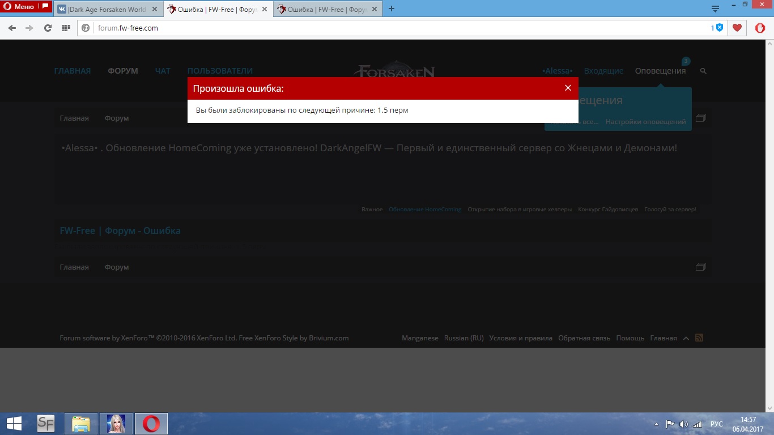The width and height of the screenshot is (774, 435).
Task: Open a new browser tab
Action: (392, 8)
